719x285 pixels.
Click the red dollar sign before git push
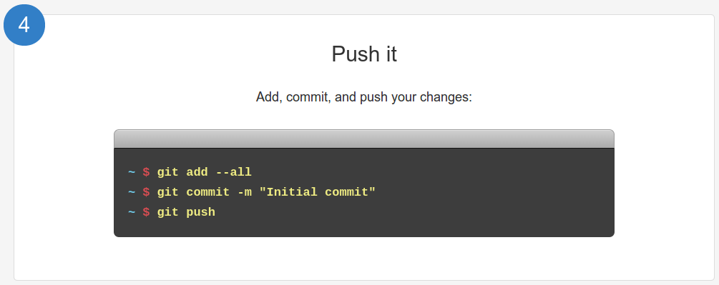(146, 212)
